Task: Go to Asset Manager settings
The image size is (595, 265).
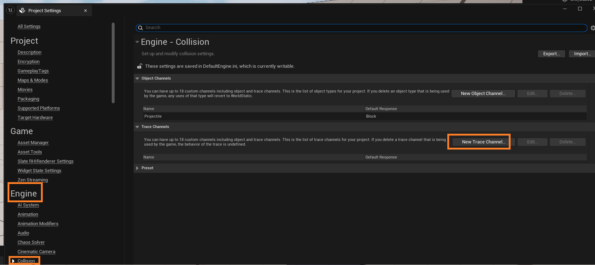Action: point(33,143)
